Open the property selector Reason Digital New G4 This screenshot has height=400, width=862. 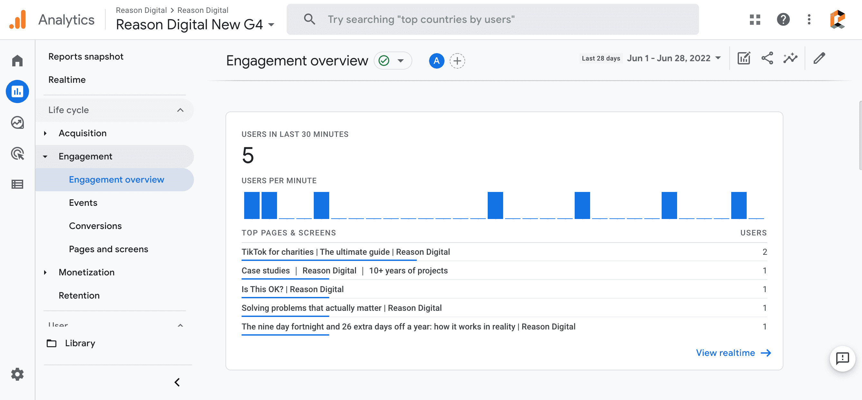(195, 24)
